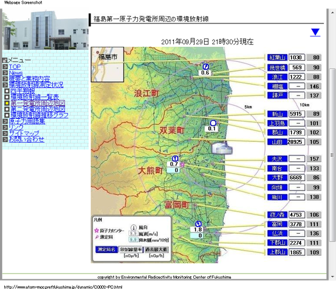Click the wind arrow icon above 0.7

(x=175, y=159)
